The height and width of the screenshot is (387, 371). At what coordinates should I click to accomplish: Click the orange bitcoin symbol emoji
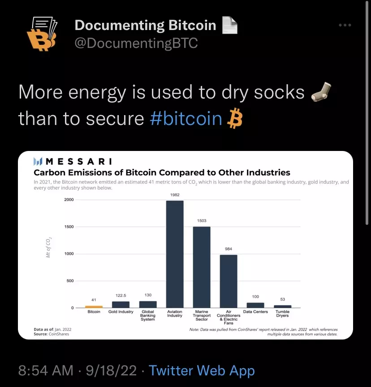[x=234, y=118]
